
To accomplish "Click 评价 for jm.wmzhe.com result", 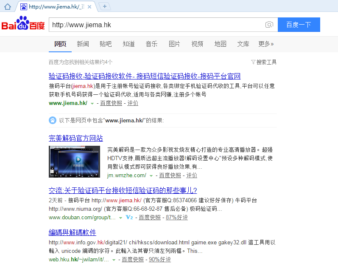I will coord(192,175).
